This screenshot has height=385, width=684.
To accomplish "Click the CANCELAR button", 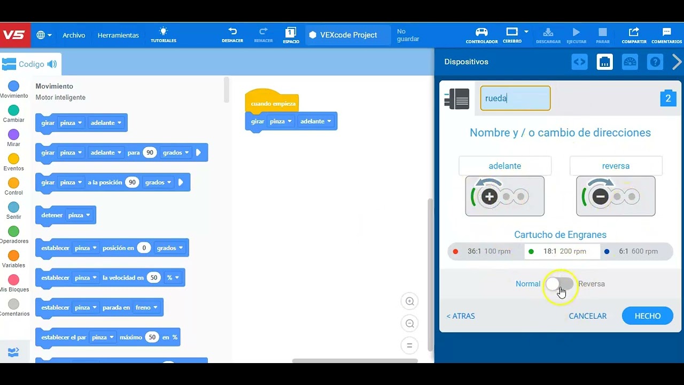I will click(588, 316).
